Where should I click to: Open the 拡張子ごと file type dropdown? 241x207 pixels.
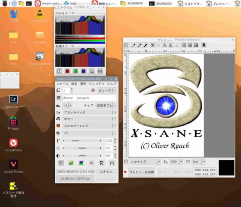point(106,105)
